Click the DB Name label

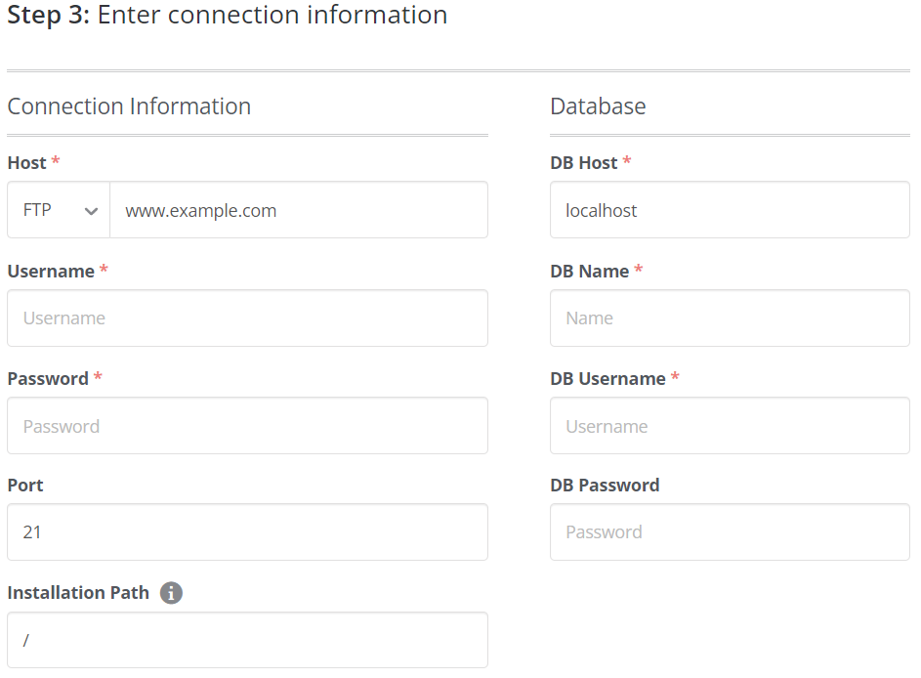pos(589,272)
